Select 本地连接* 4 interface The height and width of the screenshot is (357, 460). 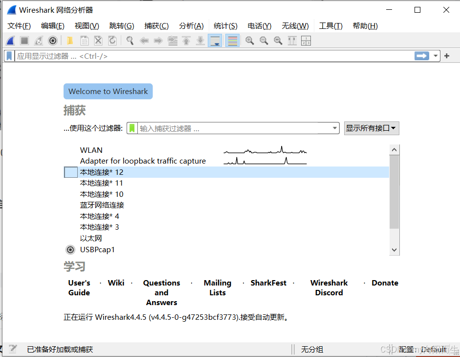(x=226, y=216)
